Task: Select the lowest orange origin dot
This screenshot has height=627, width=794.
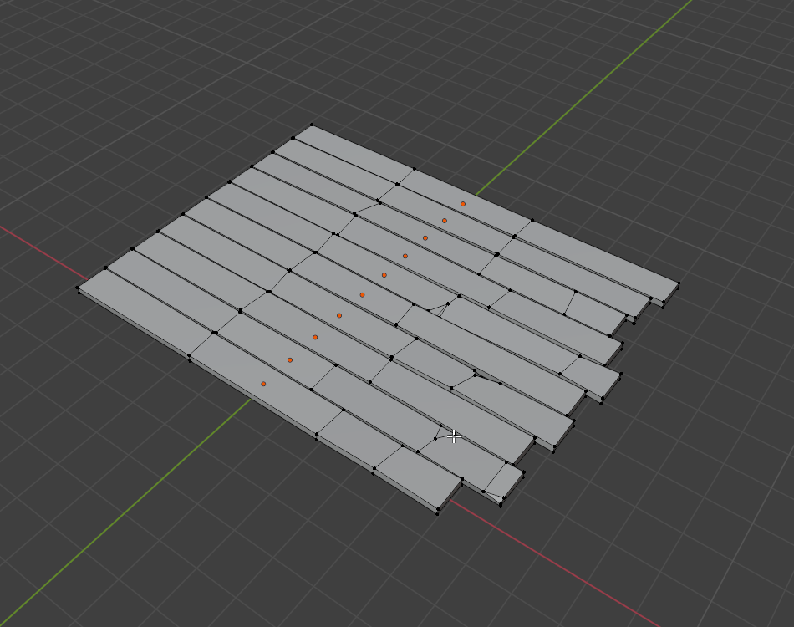Action: point(263,384)
